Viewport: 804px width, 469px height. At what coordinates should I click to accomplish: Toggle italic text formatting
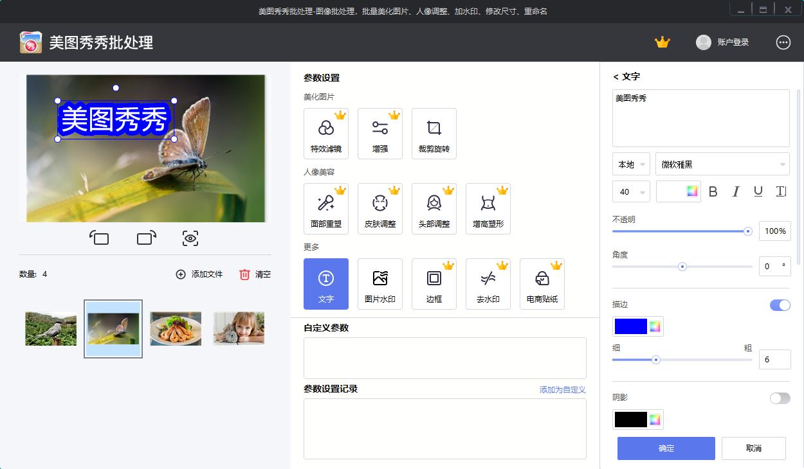(736, 191)
